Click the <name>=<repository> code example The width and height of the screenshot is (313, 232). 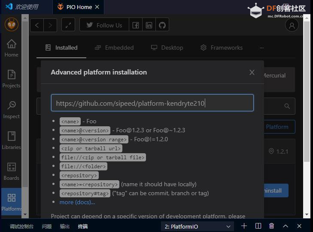click(89, 184)
